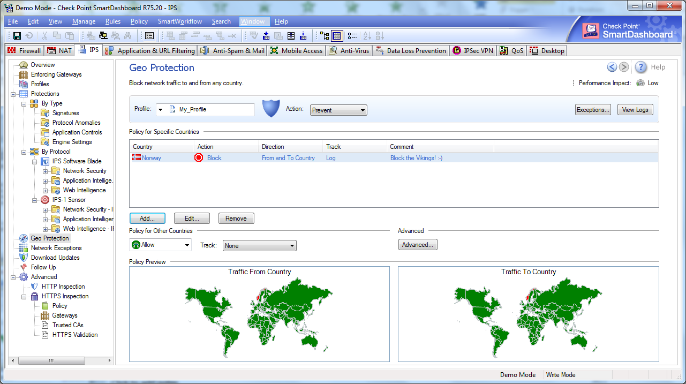
Task: Collapse the By Protocol tree node
Action: click(x=24, y=152)
